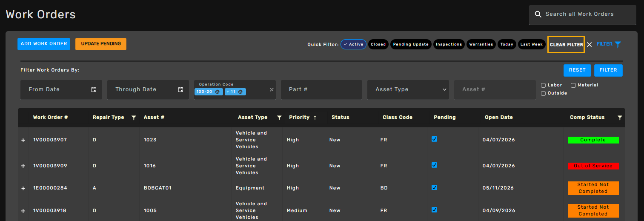Click asset number 1016 cell
644x221 pixels.
coord(150,166)
